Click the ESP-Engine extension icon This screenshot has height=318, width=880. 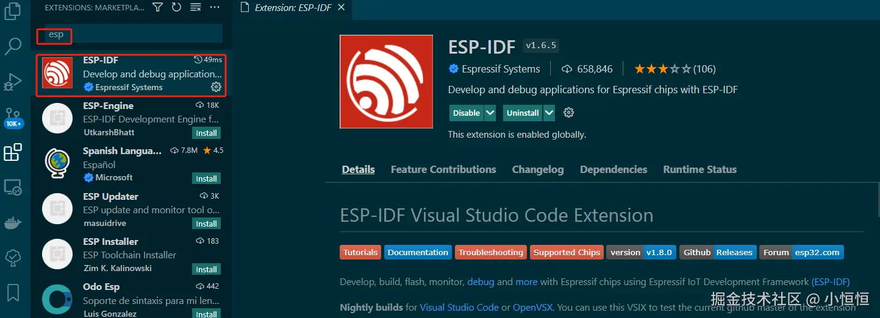(57, 118)
